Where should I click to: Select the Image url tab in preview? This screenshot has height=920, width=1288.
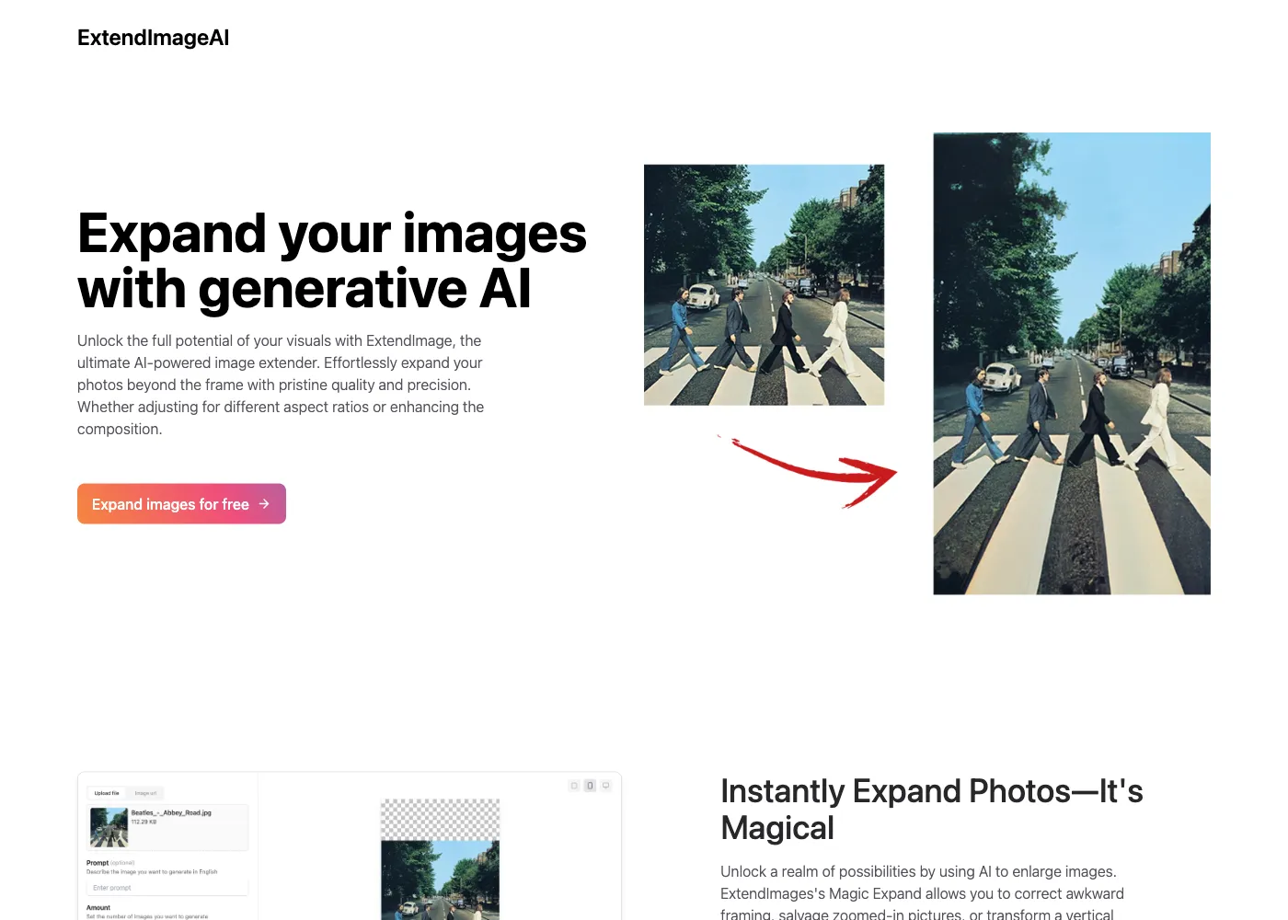[145, 793]
